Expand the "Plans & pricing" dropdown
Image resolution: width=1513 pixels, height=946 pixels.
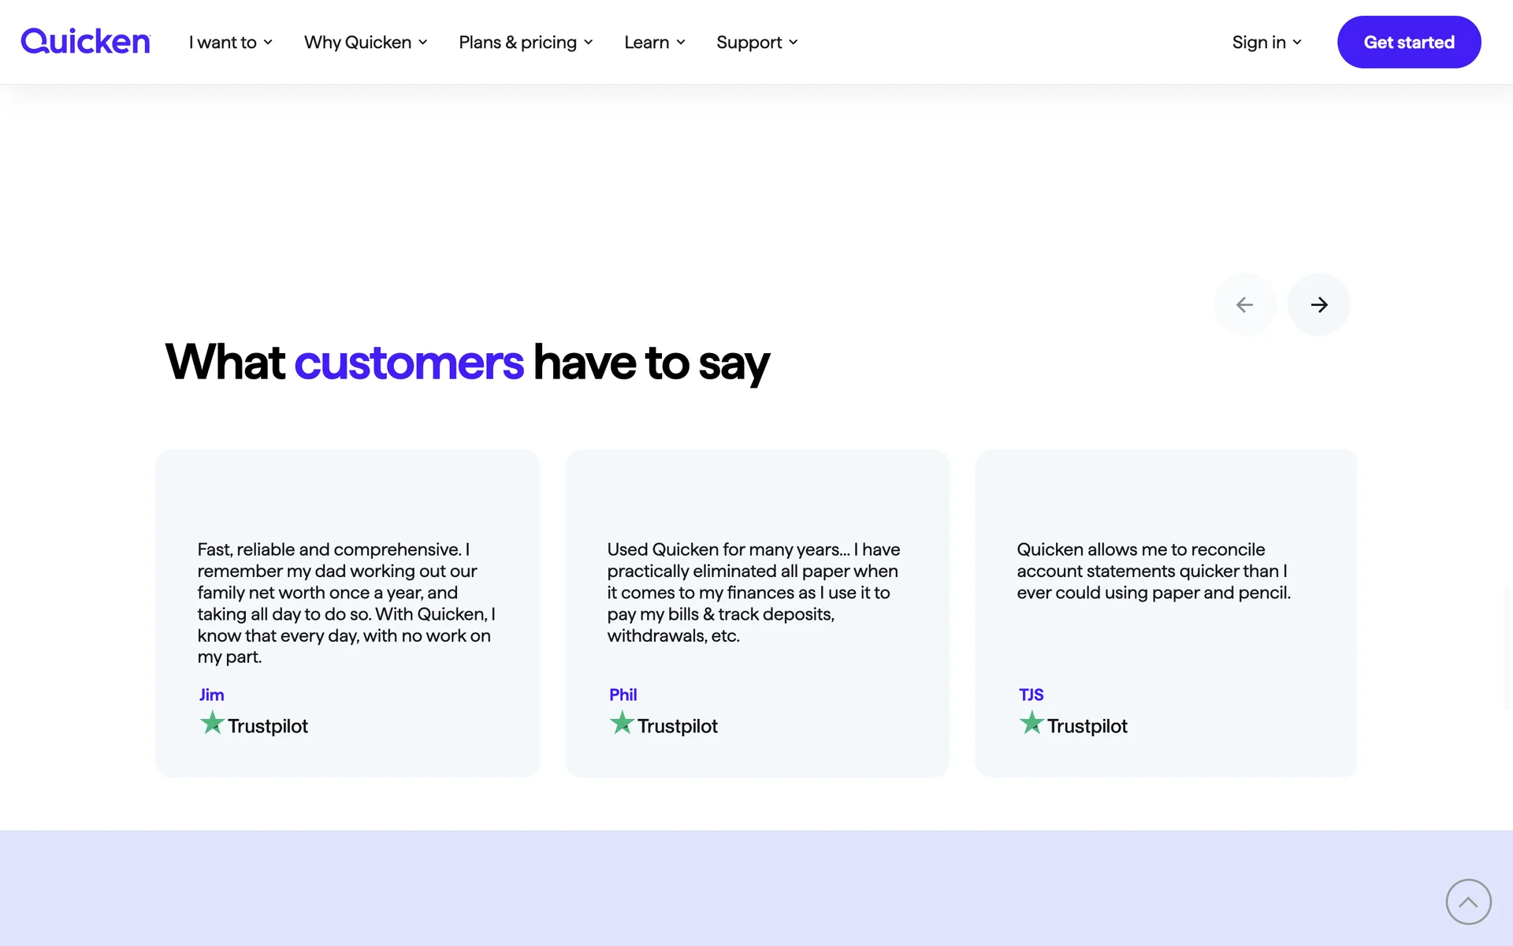click(526, 43)
